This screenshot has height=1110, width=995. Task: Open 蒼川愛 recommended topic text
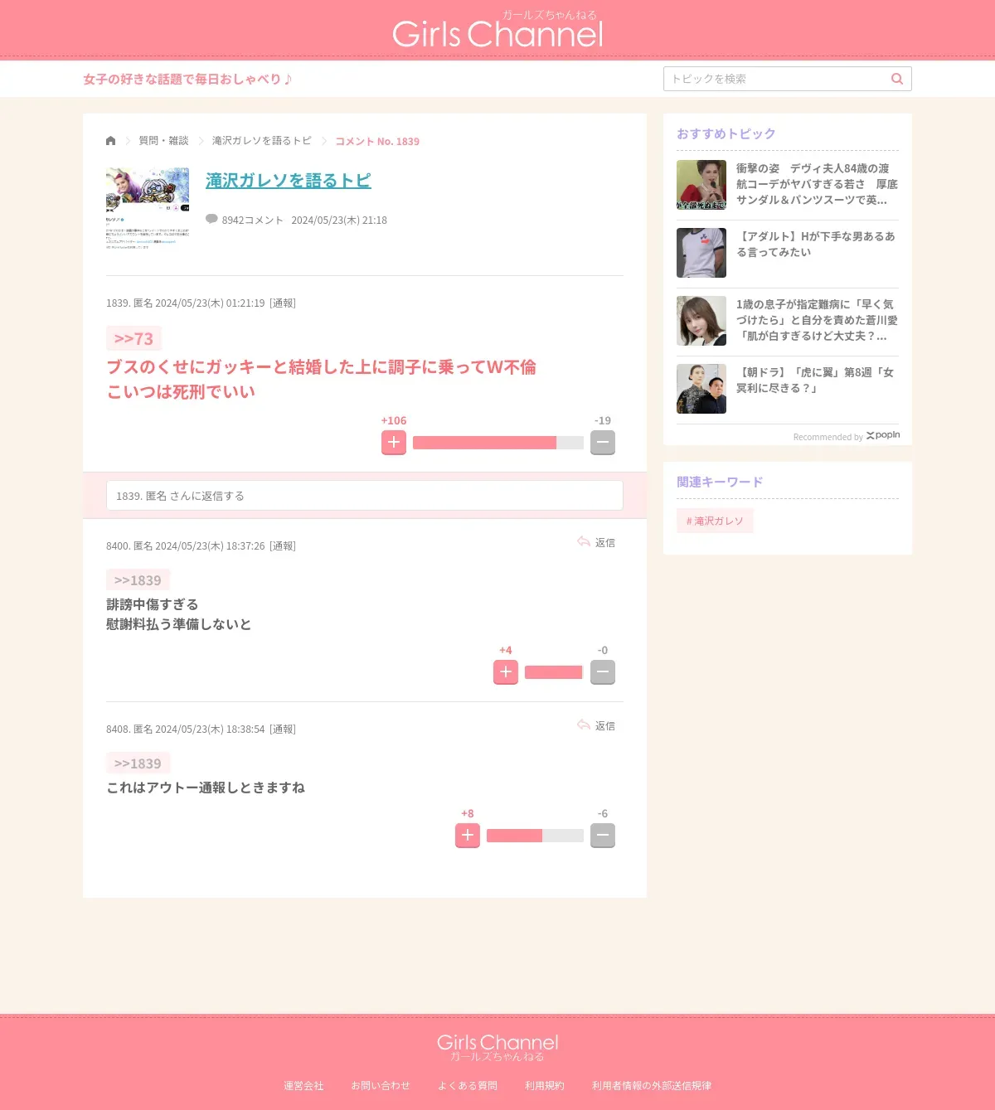(x=817, y=320)
